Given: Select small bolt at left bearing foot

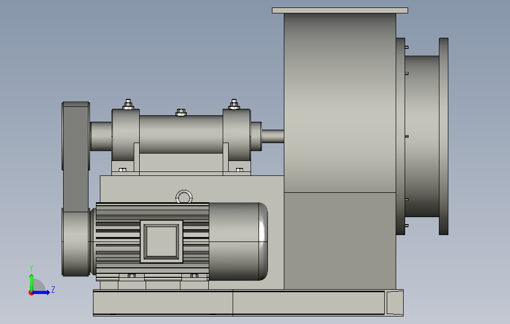Looking at the screenshot, I should point(123,170).
